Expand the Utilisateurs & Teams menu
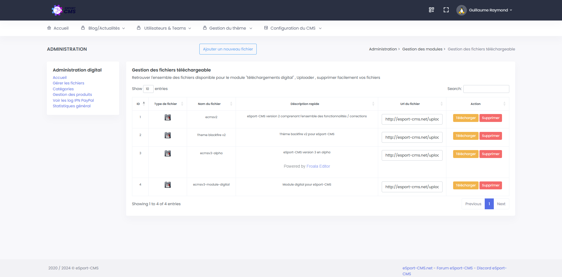562x277 pixels. [164, 28]
